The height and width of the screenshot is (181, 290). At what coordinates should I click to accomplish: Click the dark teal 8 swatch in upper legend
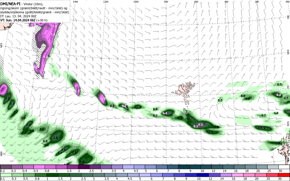click(184, 167)
